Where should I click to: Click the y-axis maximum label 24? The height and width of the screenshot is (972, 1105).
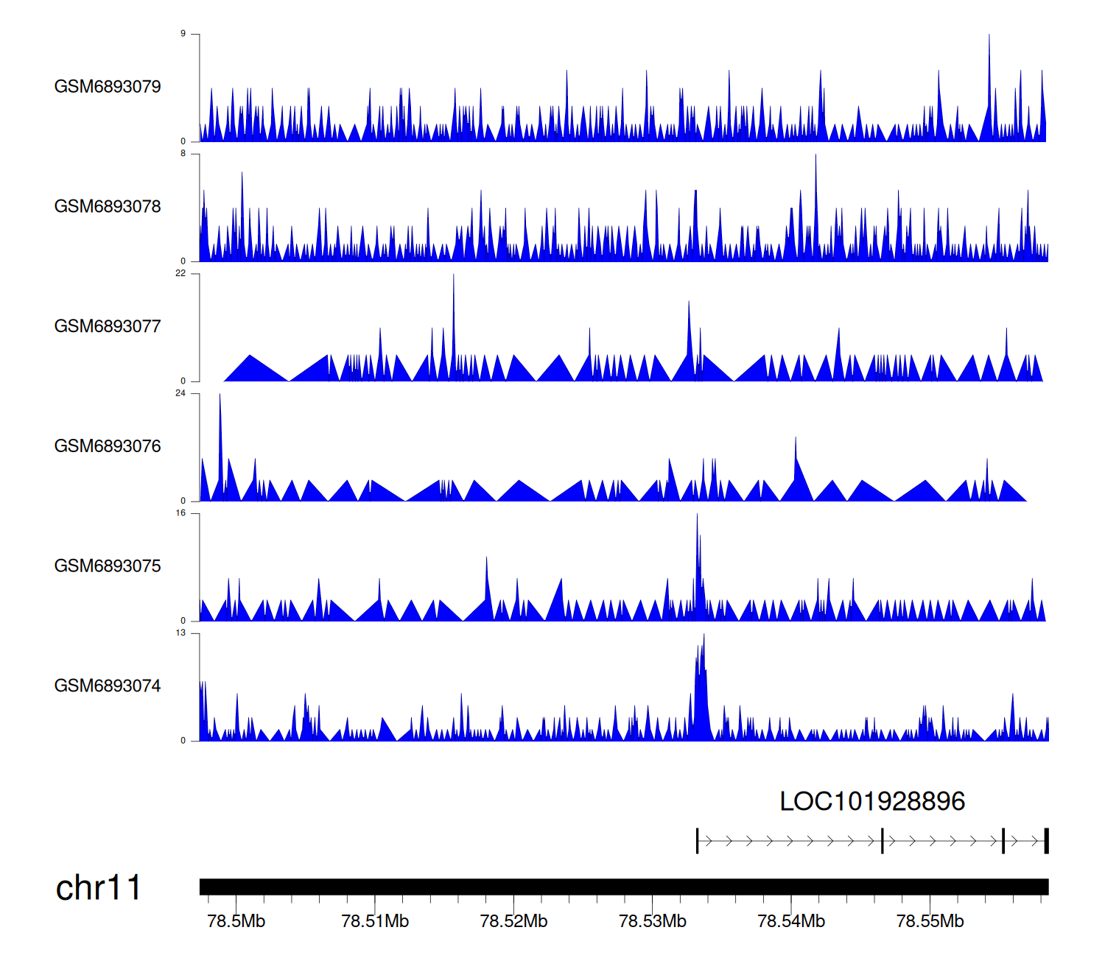click(180, 393)
